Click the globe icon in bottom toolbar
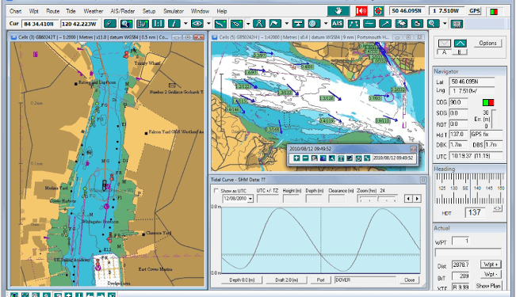Screen dimensions: 516x297 pyautogui.click(x=14, y=295)
